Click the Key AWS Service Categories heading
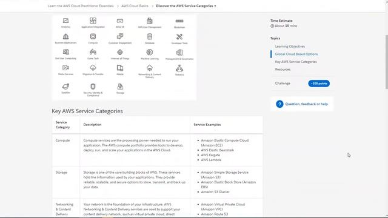 (87, 111)
